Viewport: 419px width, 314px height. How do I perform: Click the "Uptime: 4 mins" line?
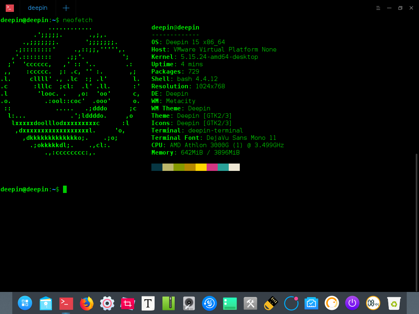(177, 64)
